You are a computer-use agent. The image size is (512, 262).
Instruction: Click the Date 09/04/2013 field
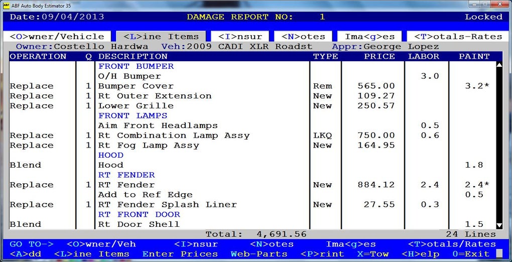tap(57, 17)
